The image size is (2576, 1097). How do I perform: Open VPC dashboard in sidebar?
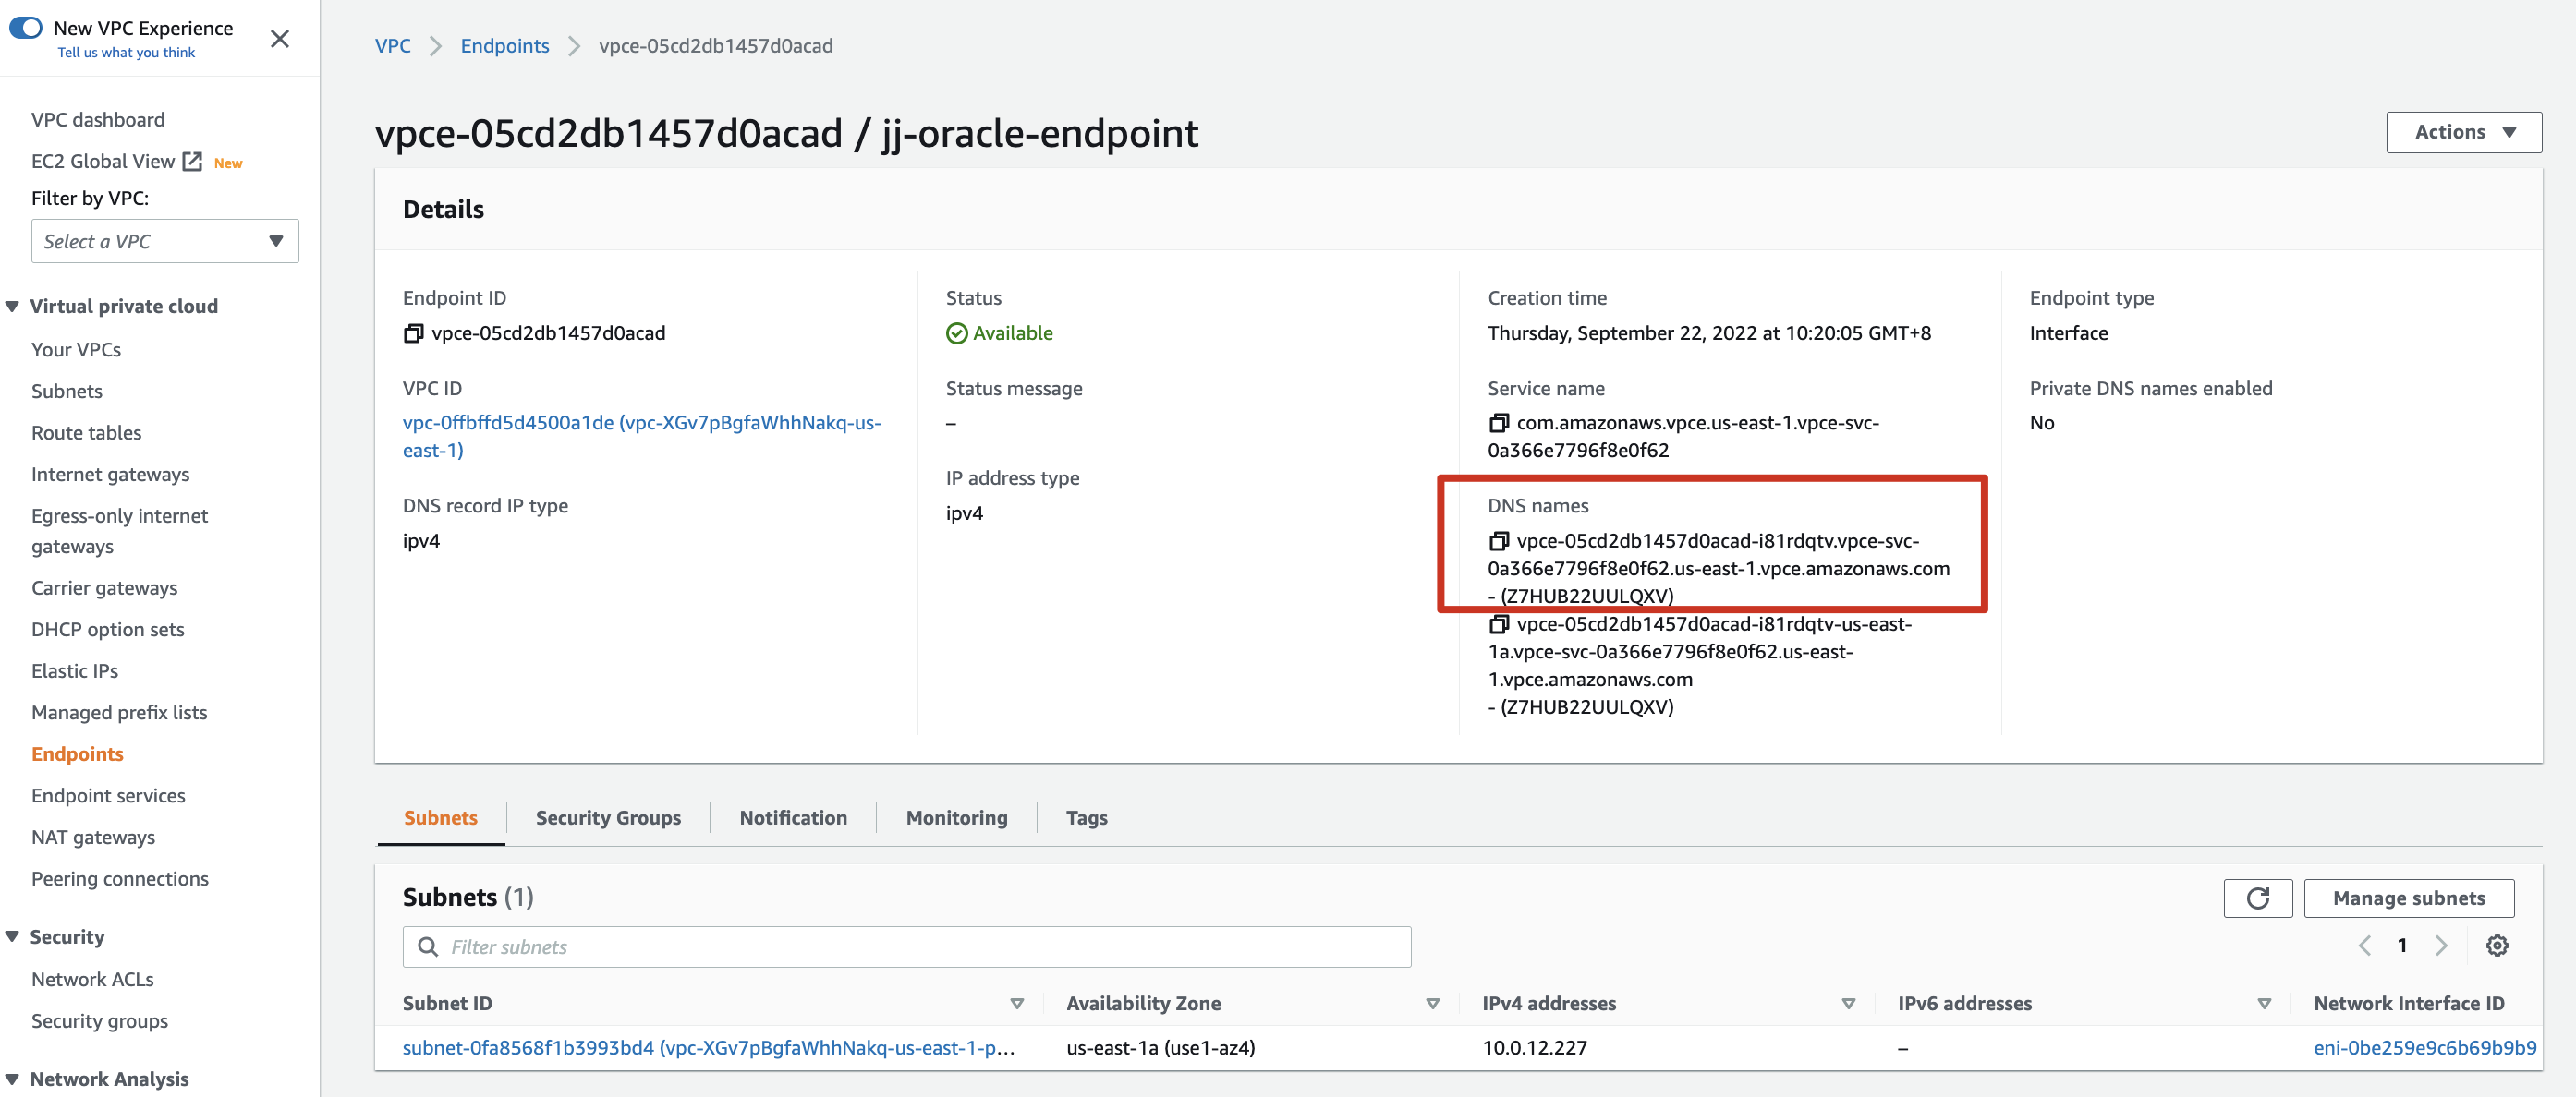(98, 120)
